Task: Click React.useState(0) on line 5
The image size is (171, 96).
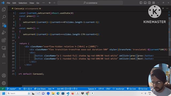Action: coord(63,13)
